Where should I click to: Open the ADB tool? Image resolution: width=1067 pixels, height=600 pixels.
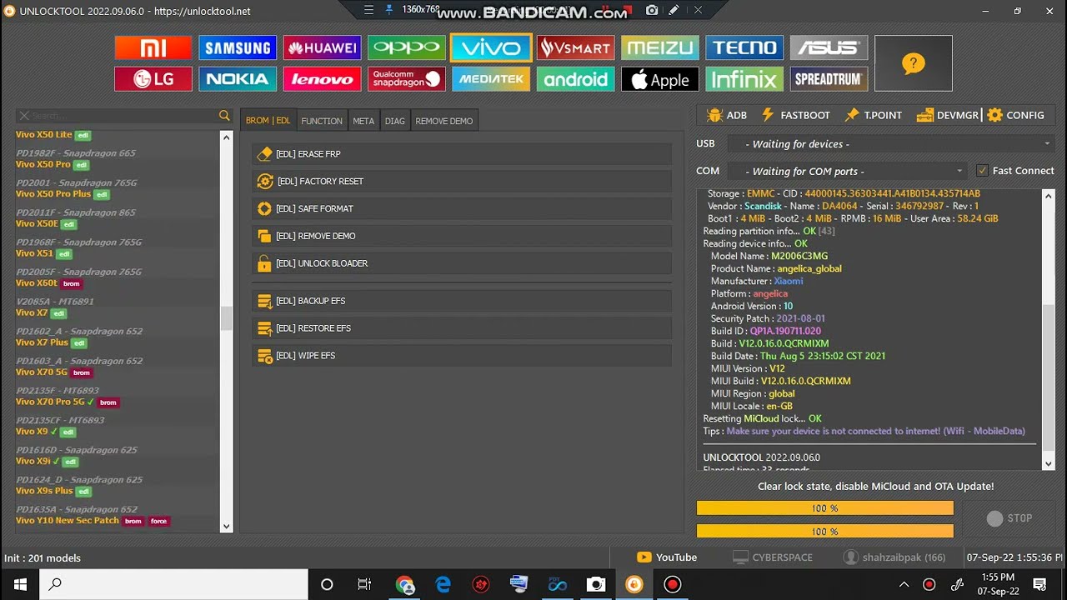[x=726, y=115]
